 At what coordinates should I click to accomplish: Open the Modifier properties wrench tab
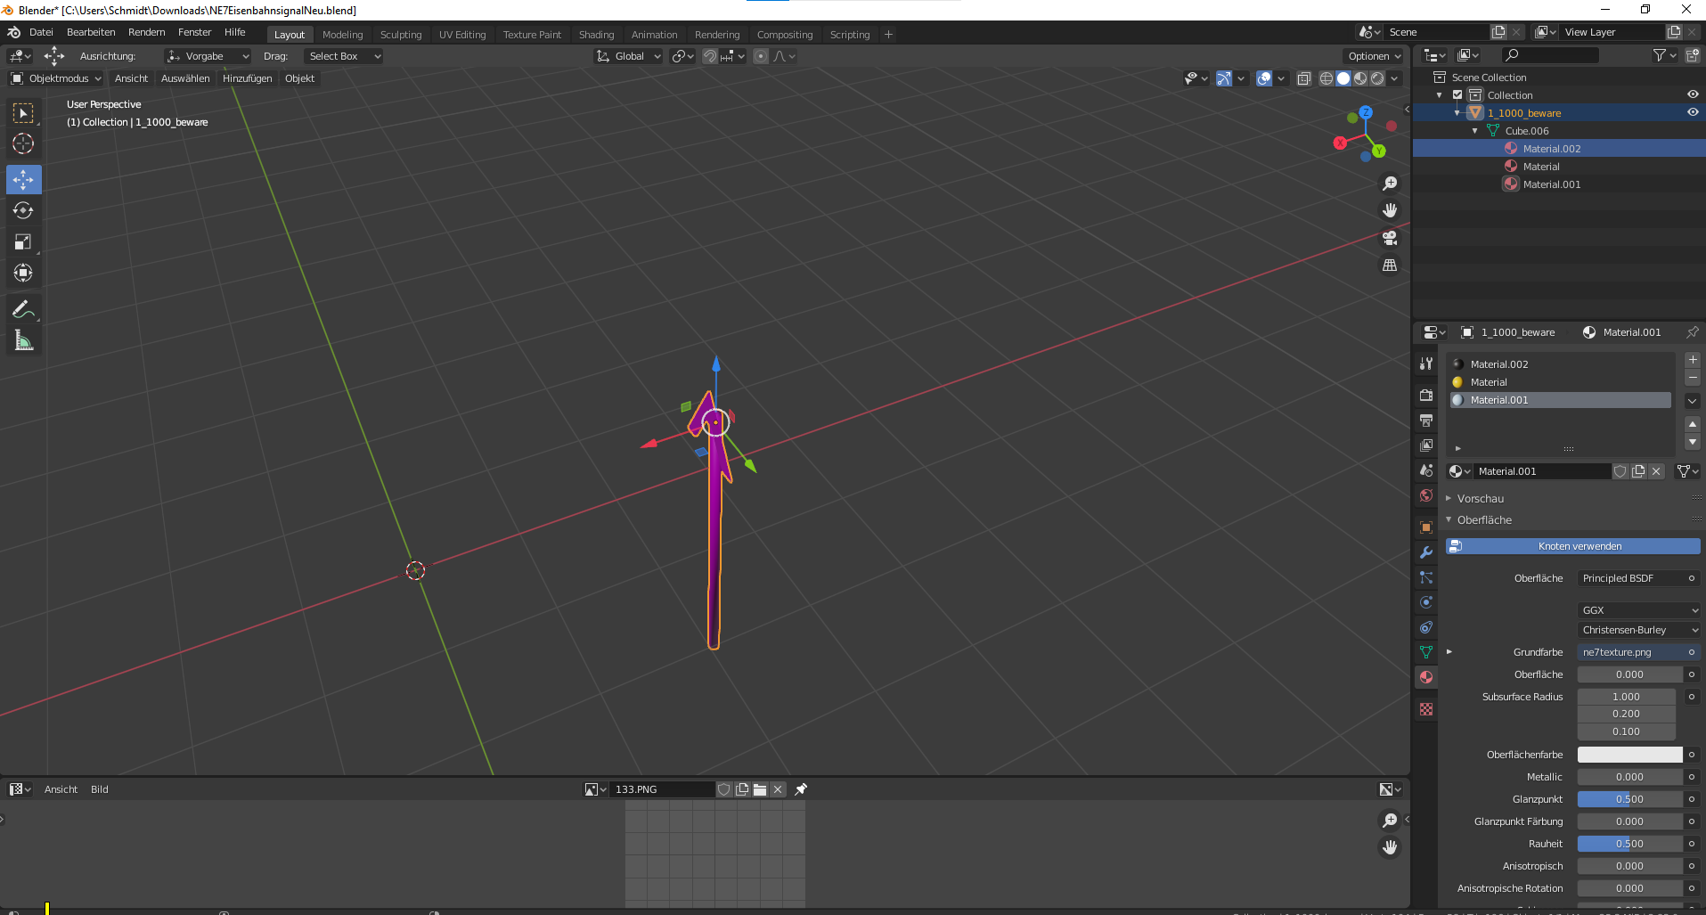1426,552
